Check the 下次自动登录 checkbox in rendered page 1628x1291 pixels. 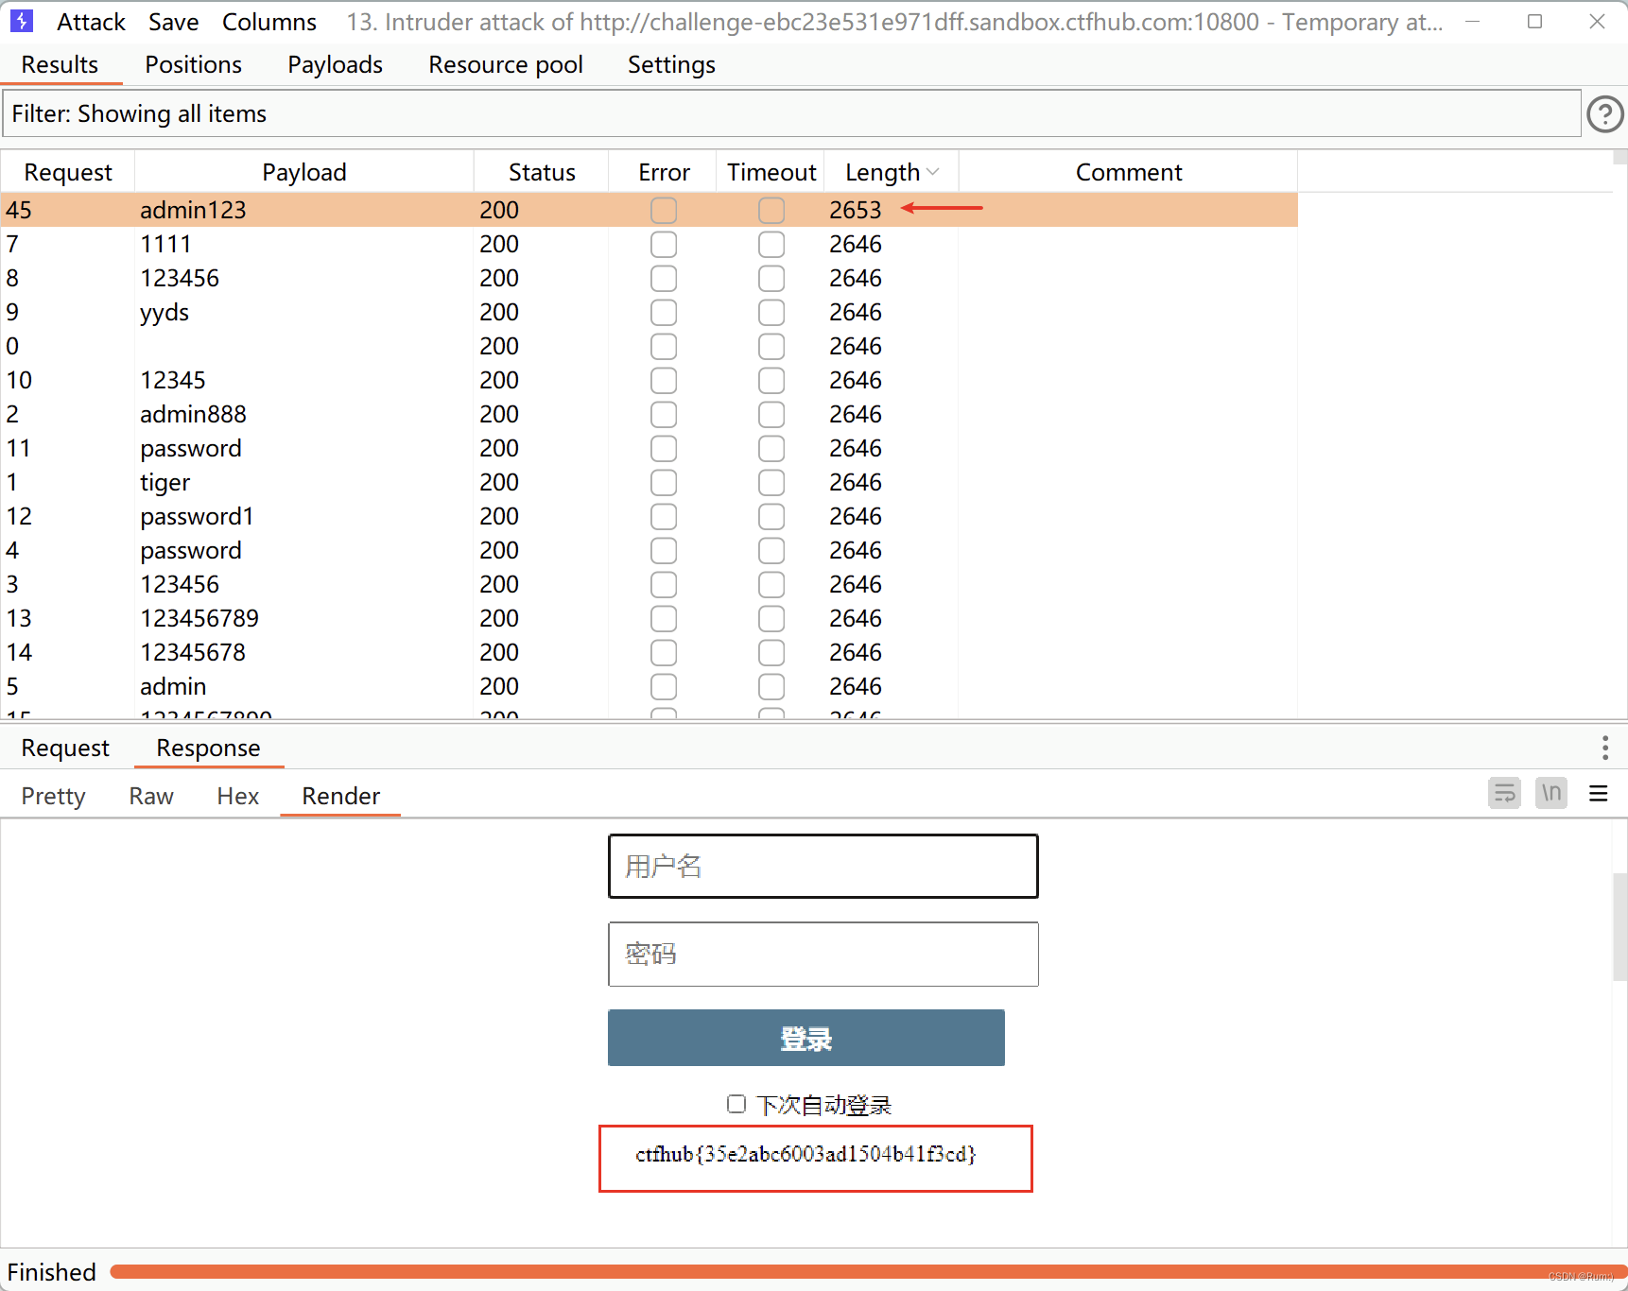[736, 1104]
